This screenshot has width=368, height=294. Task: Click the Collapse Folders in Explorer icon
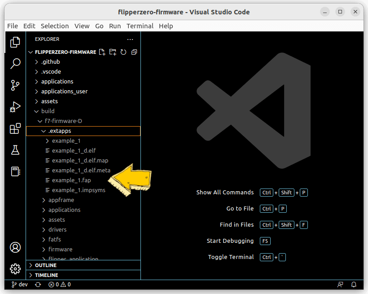click(x=133, y=52)
